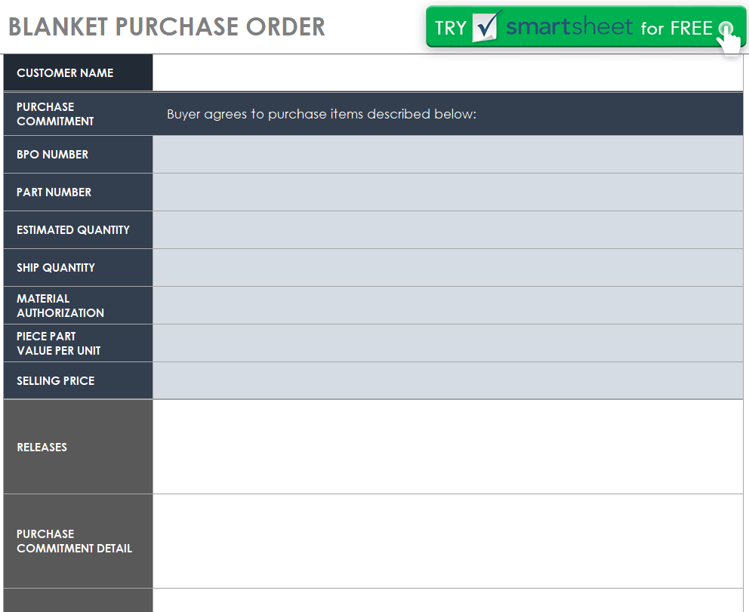Screen dimensions: 749x612
Task: Select the Selling Price input cell
Action: (x=448, y=381)
